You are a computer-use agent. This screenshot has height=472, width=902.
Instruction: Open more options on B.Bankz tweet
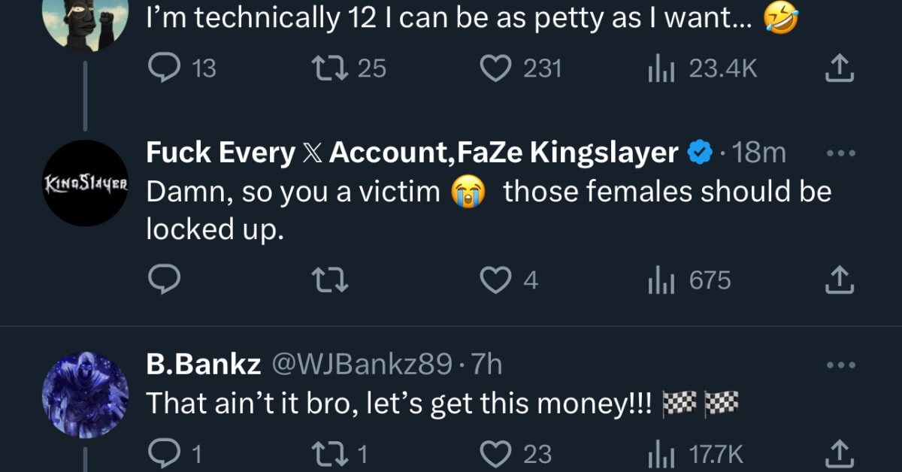(x=841, y=365)
